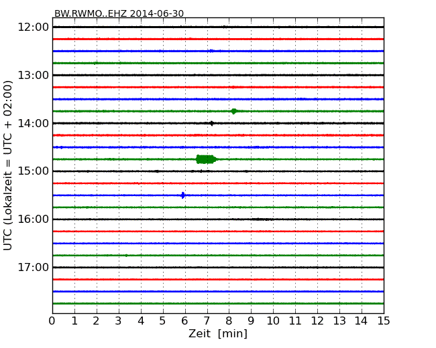The height and width of the screenshot is (348, 436).
Task: Click the x-axis tick label 12
Action: (x=317, y=321)
